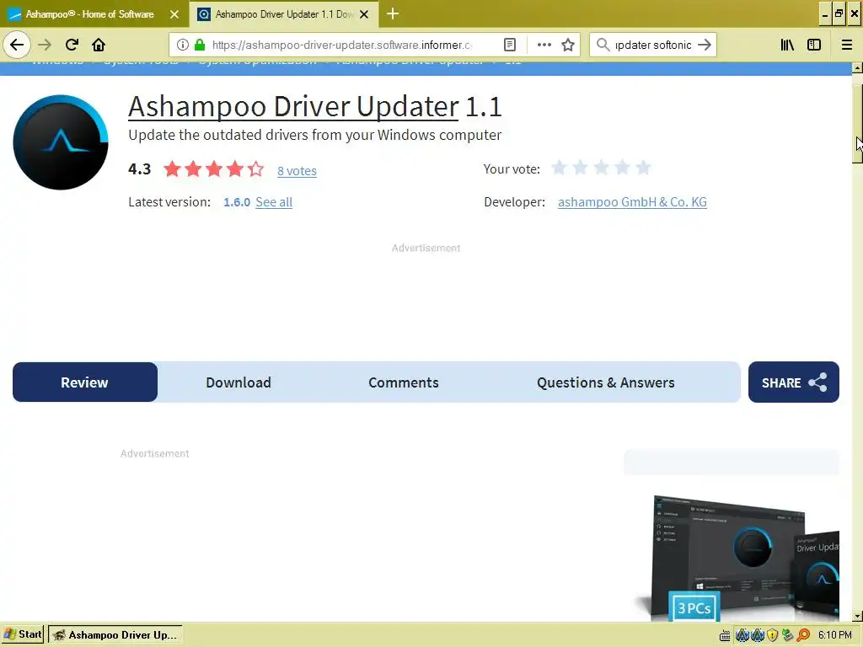
Task: Go back with the browser back arrow
Action: coord(17,45)
